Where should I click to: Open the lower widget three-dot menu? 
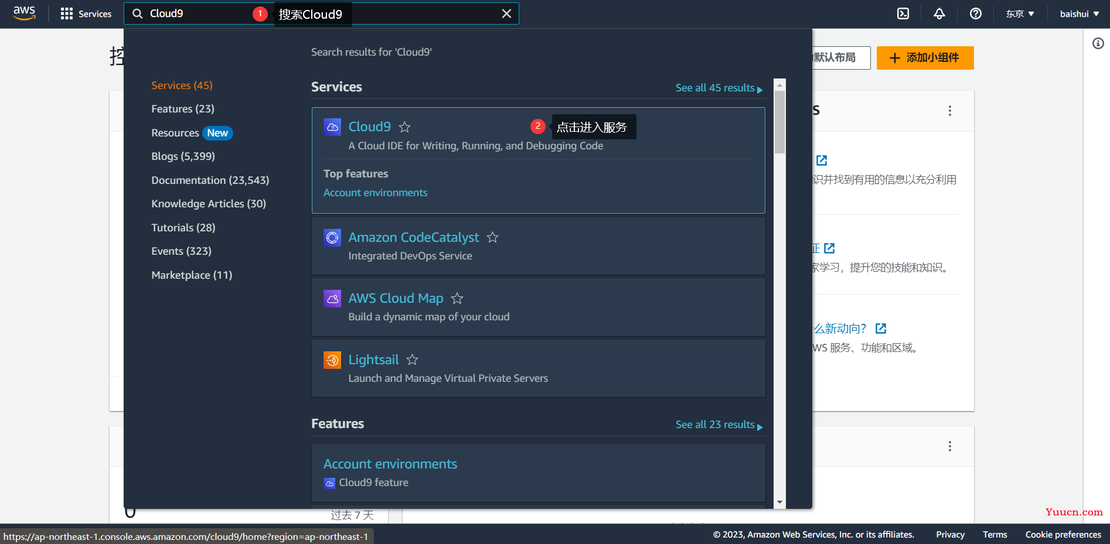click(949, 446)
